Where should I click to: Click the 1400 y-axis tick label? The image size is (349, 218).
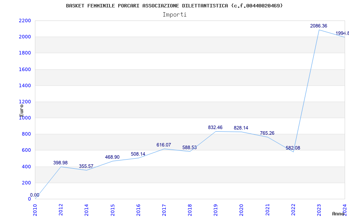coord(25,85)
